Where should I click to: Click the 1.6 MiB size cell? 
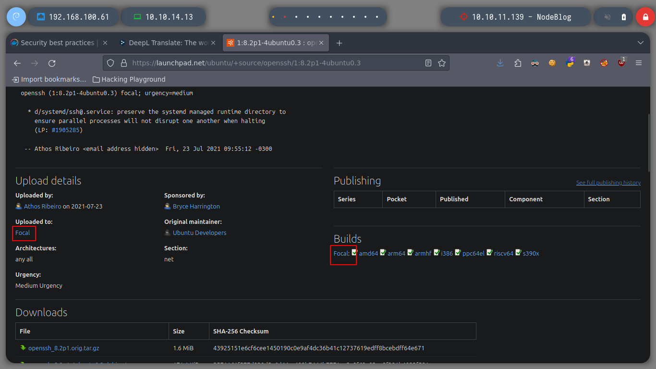click(189, 348)
